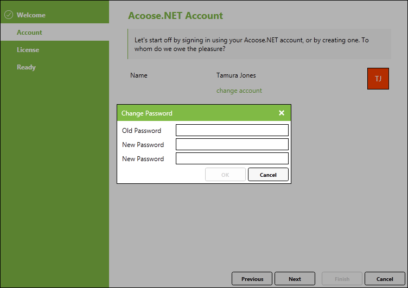Click the change account link
Viewport: 408px width, 288px height.
coord(239,91)
